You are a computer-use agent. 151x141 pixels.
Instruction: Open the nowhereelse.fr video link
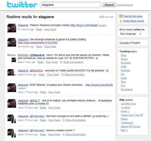38,43
